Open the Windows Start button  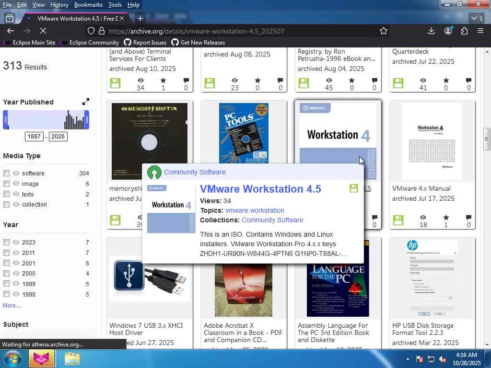[x=12, y=358]
